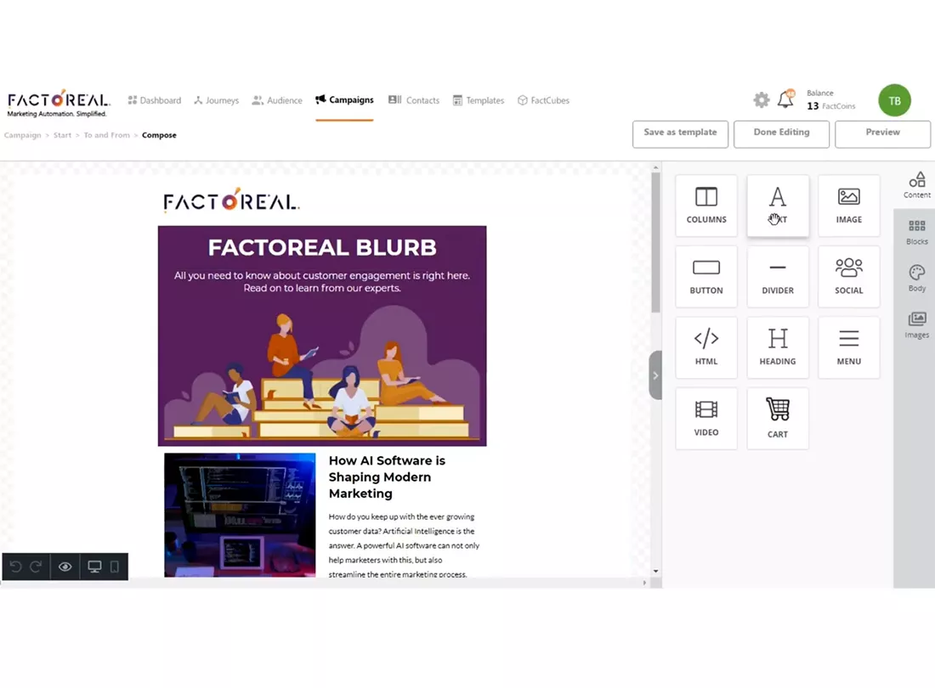Toggle the preview eye icon
Viewport: 935px width, 688px height.
65,567
